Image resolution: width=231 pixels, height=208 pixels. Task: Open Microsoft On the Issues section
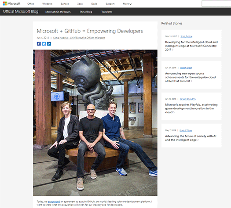pyautogui.click(x=58, y=12)
